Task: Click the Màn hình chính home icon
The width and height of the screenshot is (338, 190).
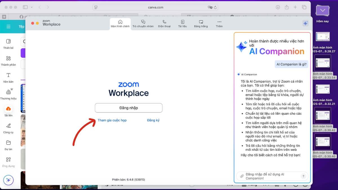Action: 120,22
